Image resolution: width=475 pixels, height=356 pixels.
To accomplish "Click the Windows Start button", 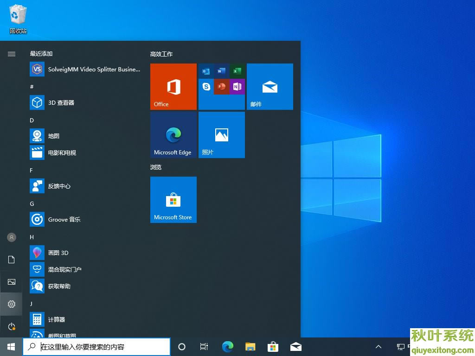I will click(x=11, y=347).
